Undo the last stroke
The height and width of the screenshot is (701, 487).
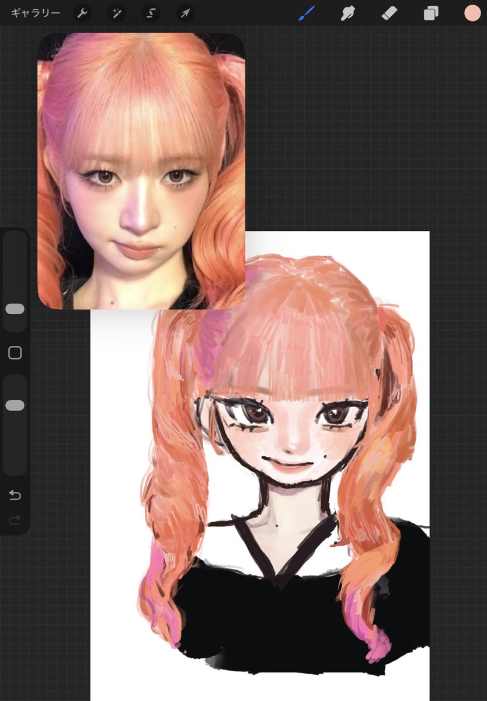[15, 495]
